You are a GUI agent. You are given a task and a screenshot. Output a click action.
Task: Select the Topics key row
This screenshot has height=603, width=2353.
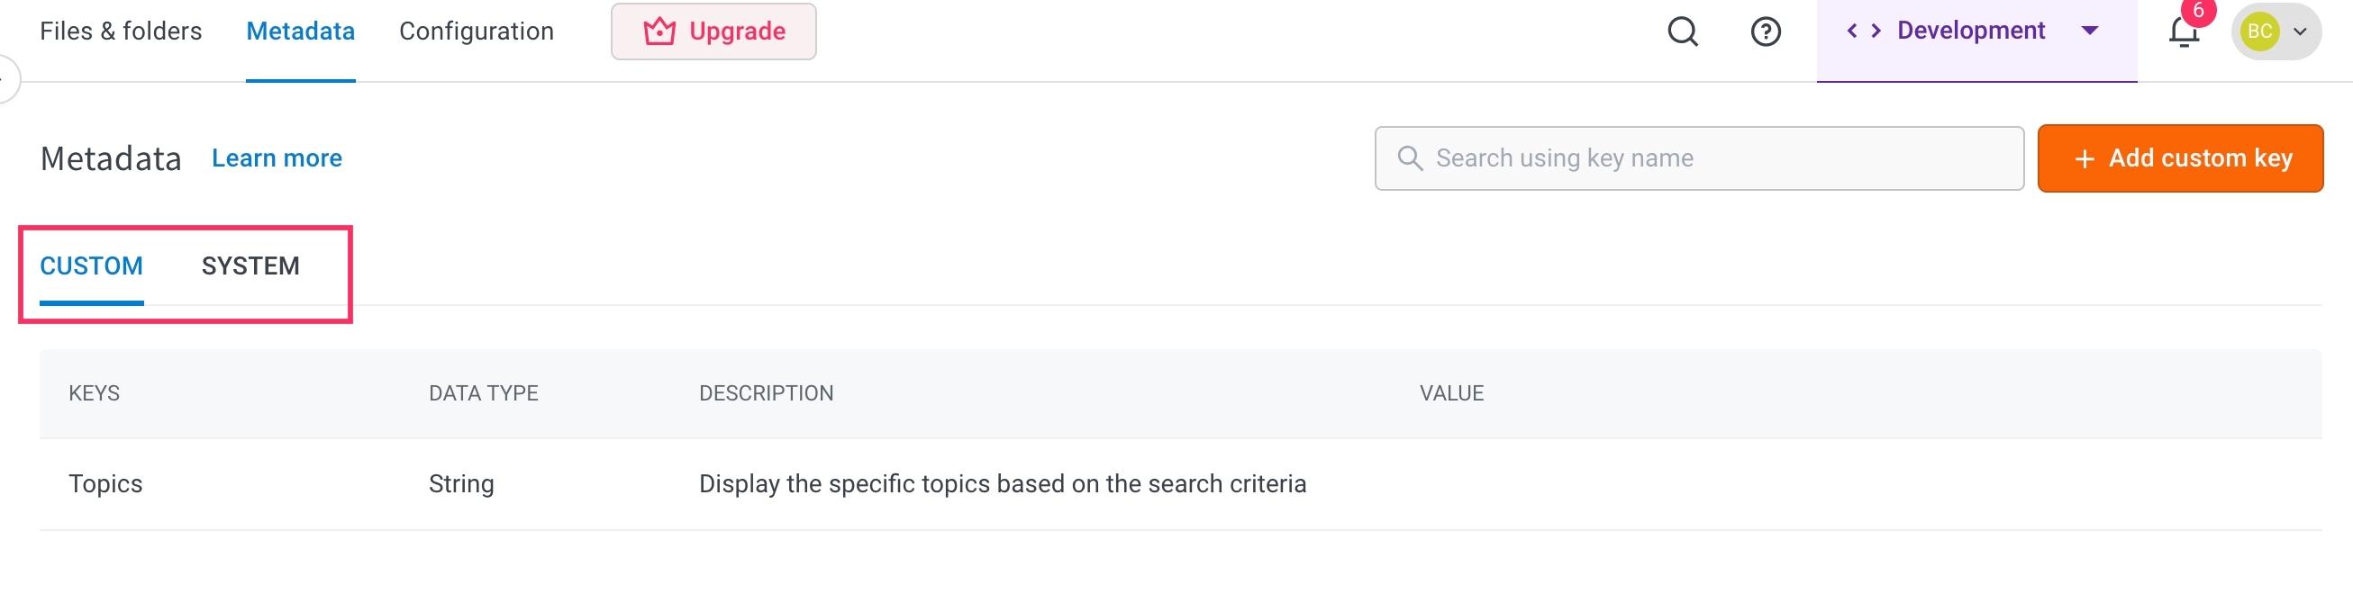coord(106,484)
